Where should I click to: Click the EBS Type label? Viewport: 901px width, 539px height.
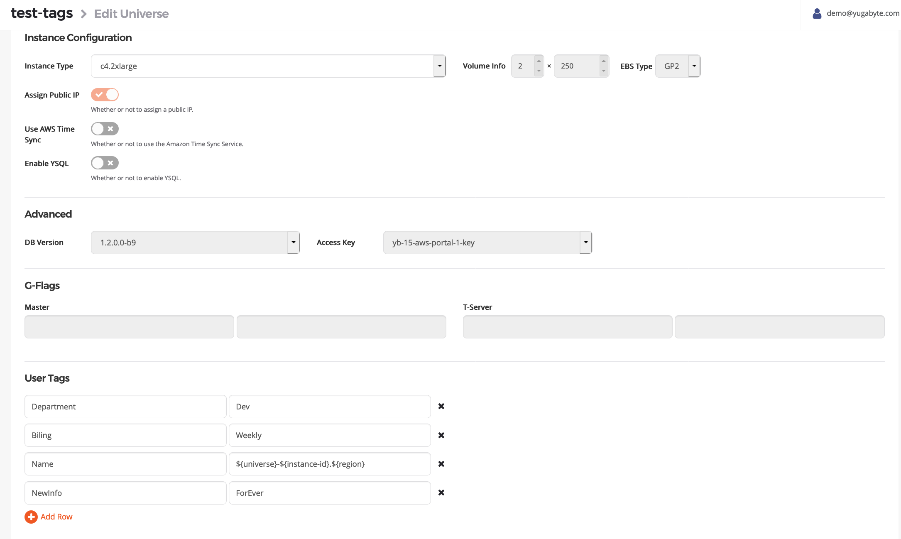tap(636, 66)
